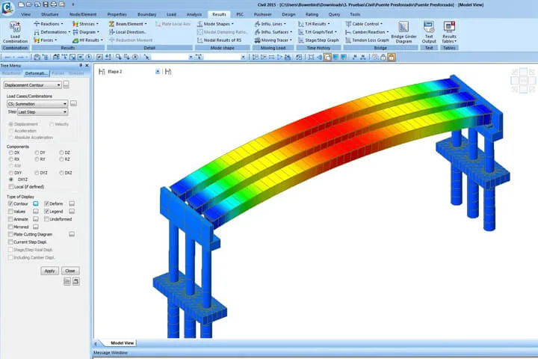Image resolution: width=538 pixels, height=359 pixels.
Task: Click the options button beside Mirrored checkbox
Action: [36, 227]
